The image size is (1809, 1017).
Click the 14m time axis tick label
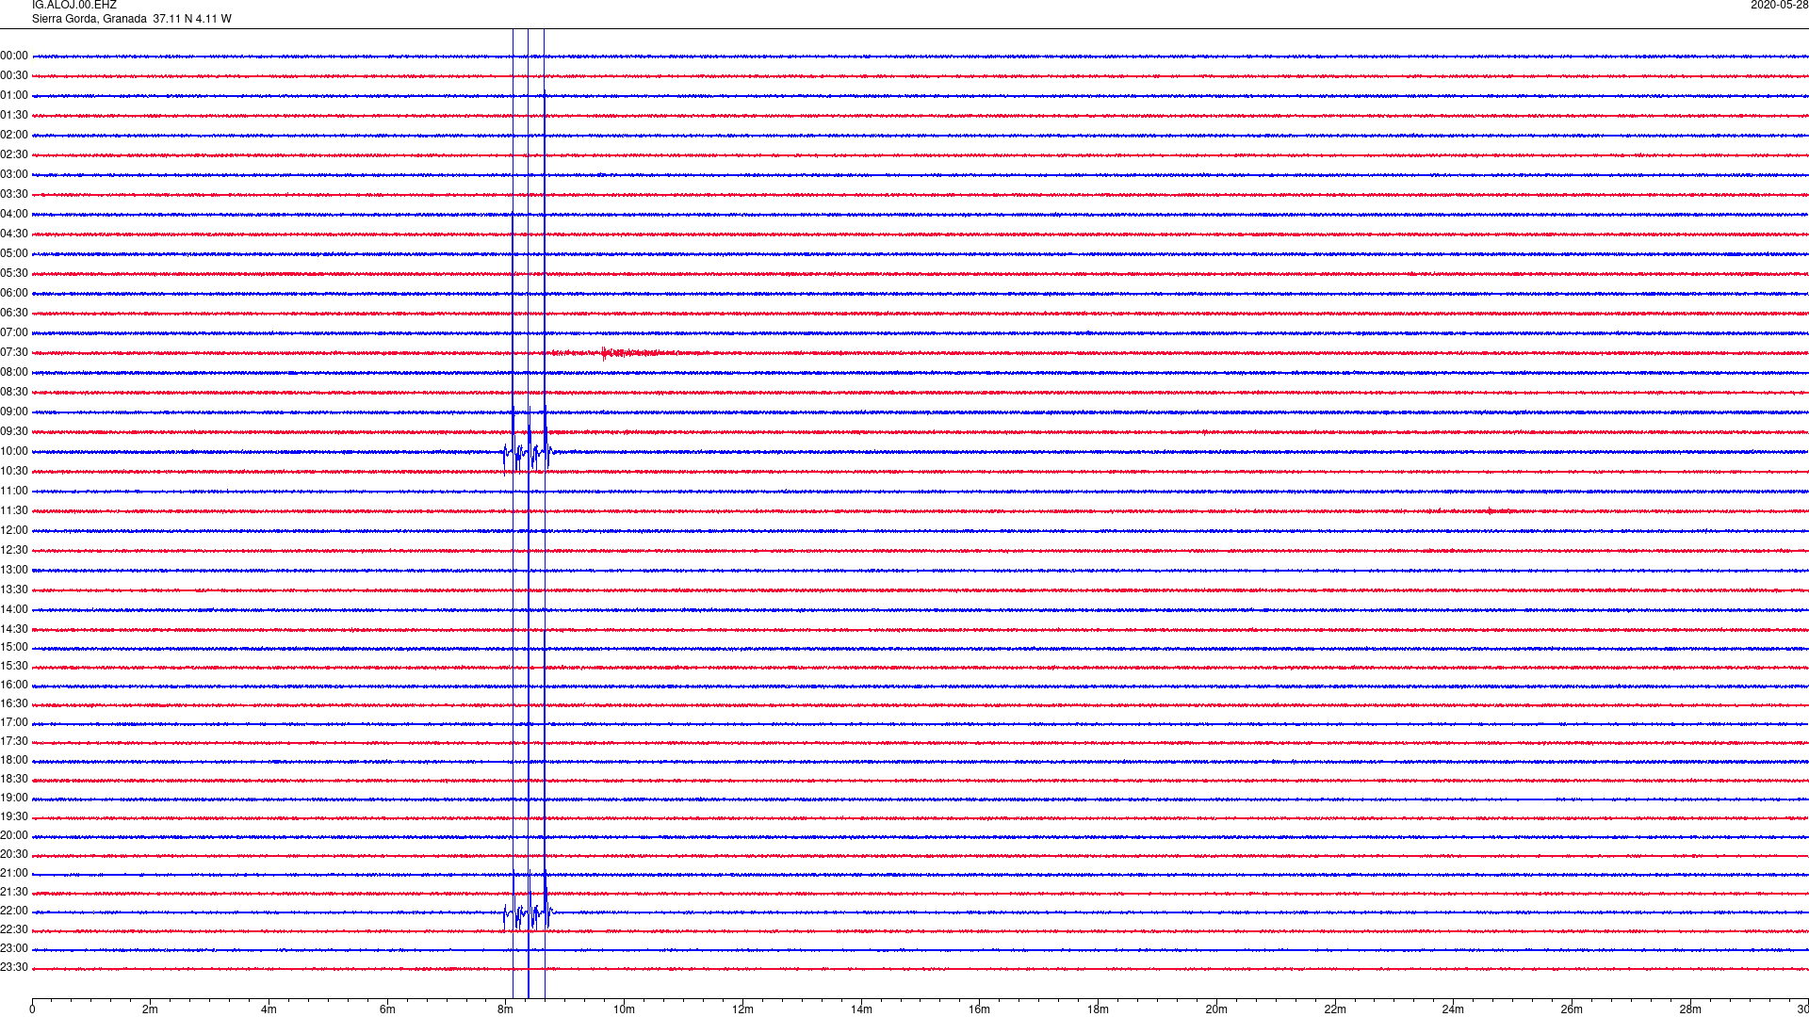(x=861, y=1009)
